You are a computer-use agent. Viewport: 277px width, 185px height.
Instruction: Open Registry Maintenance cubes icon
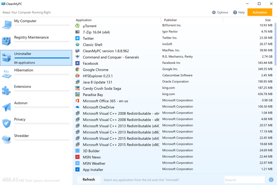pos(6,41)
